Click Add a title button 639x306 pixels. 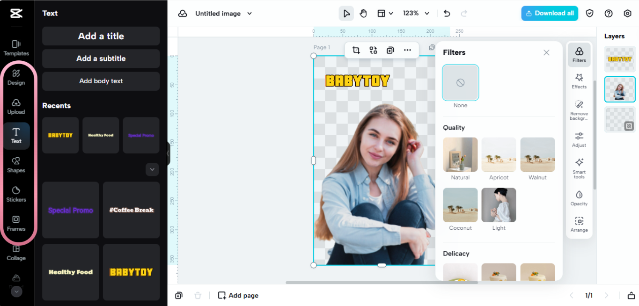pyautogui.click(x=101, y=36)
